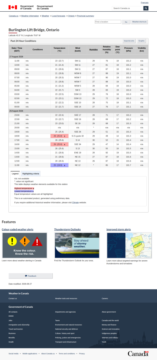The height and width of the screenshot is (360, 157).
Task: Click the Government of Canada flag logo
Action: 31,7
